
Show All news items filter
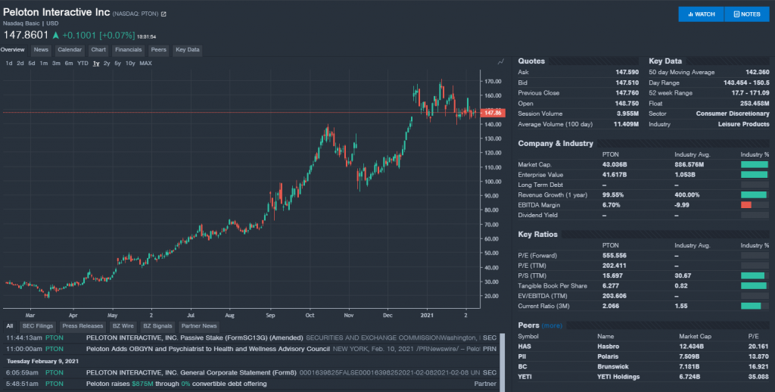click(10, 326)
